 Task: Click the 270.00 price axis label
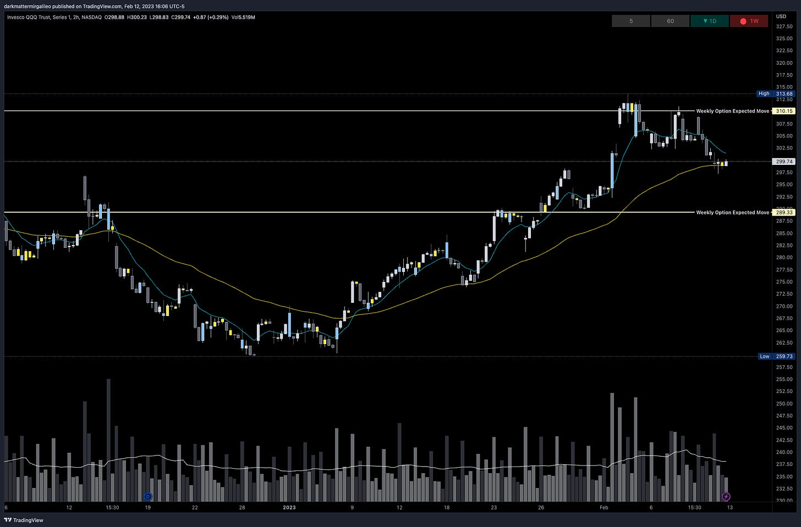(784, 307)
